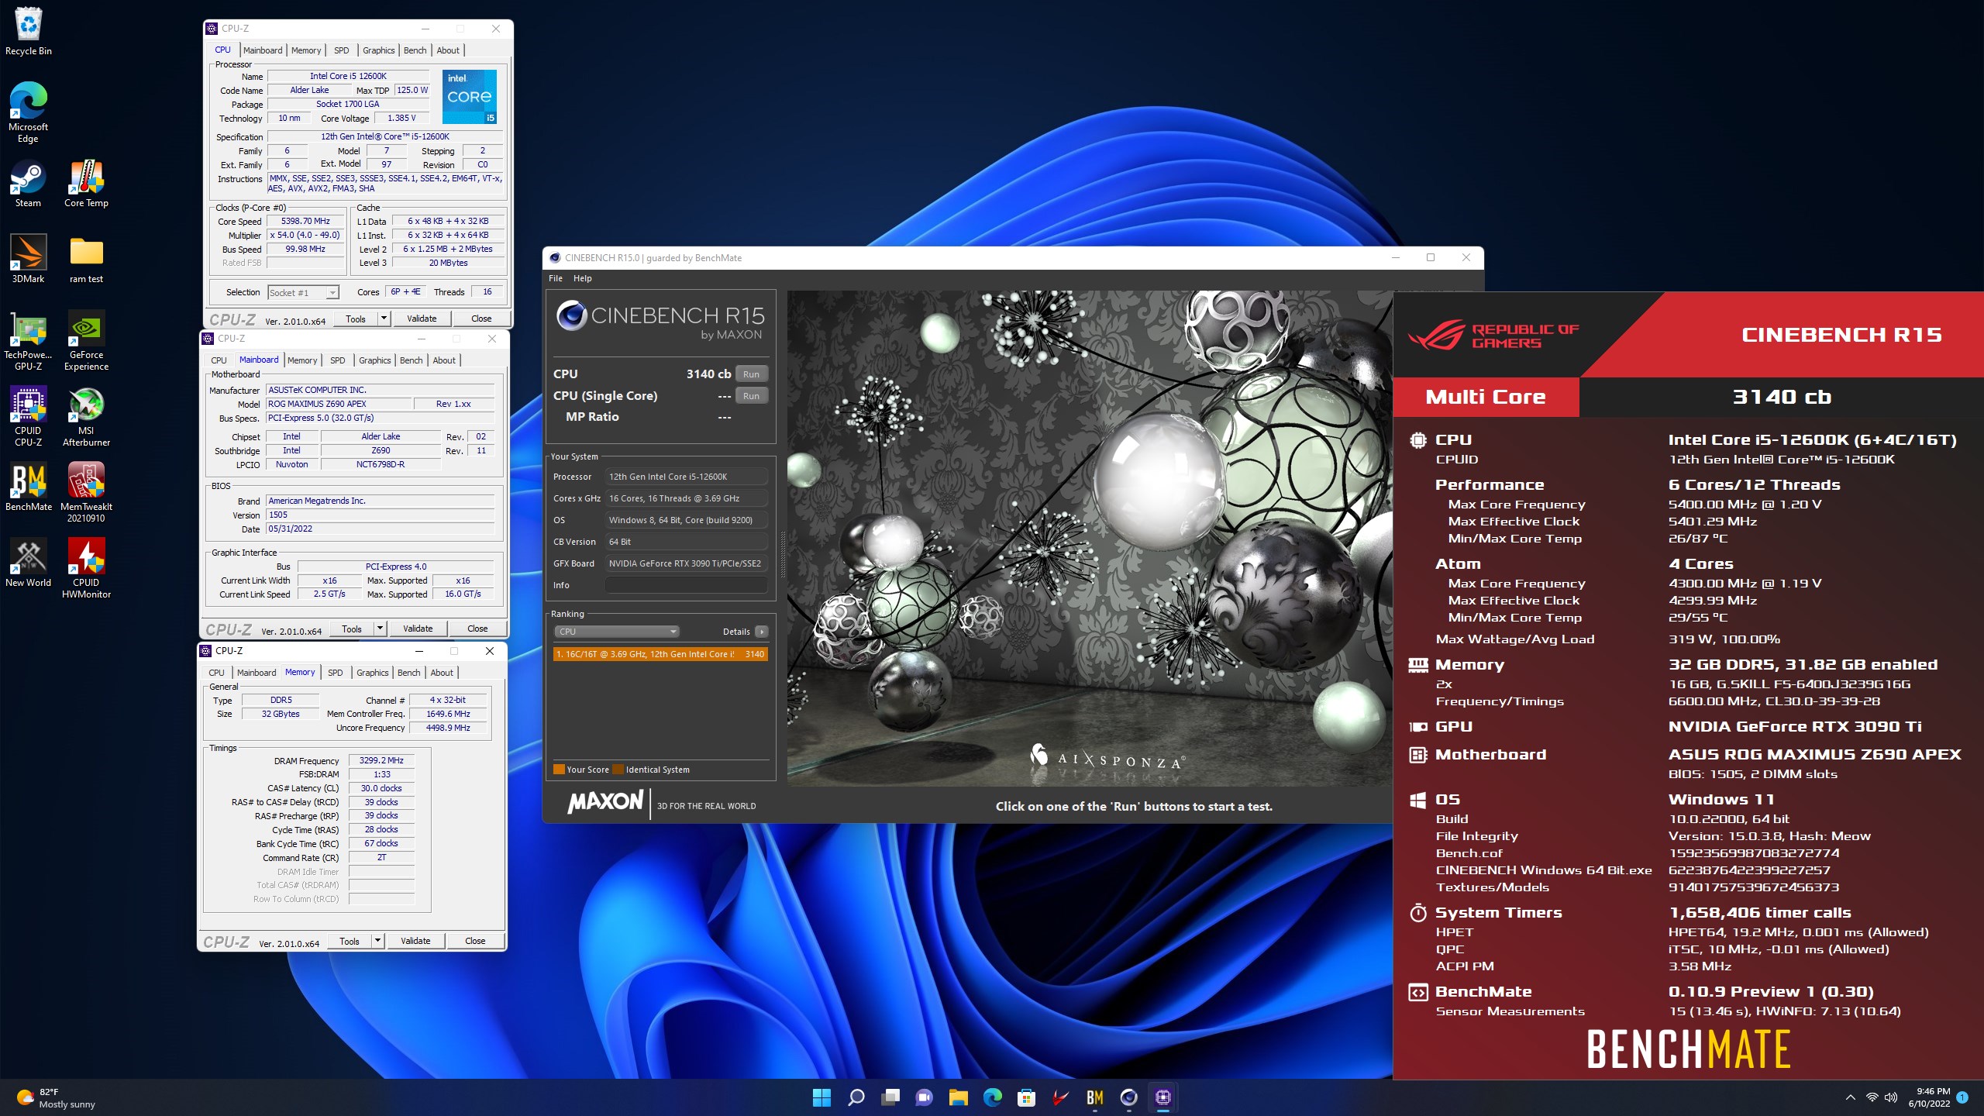
Task: Open the GeForce Experience desktop icon
Action: click(x=86, y=341)
